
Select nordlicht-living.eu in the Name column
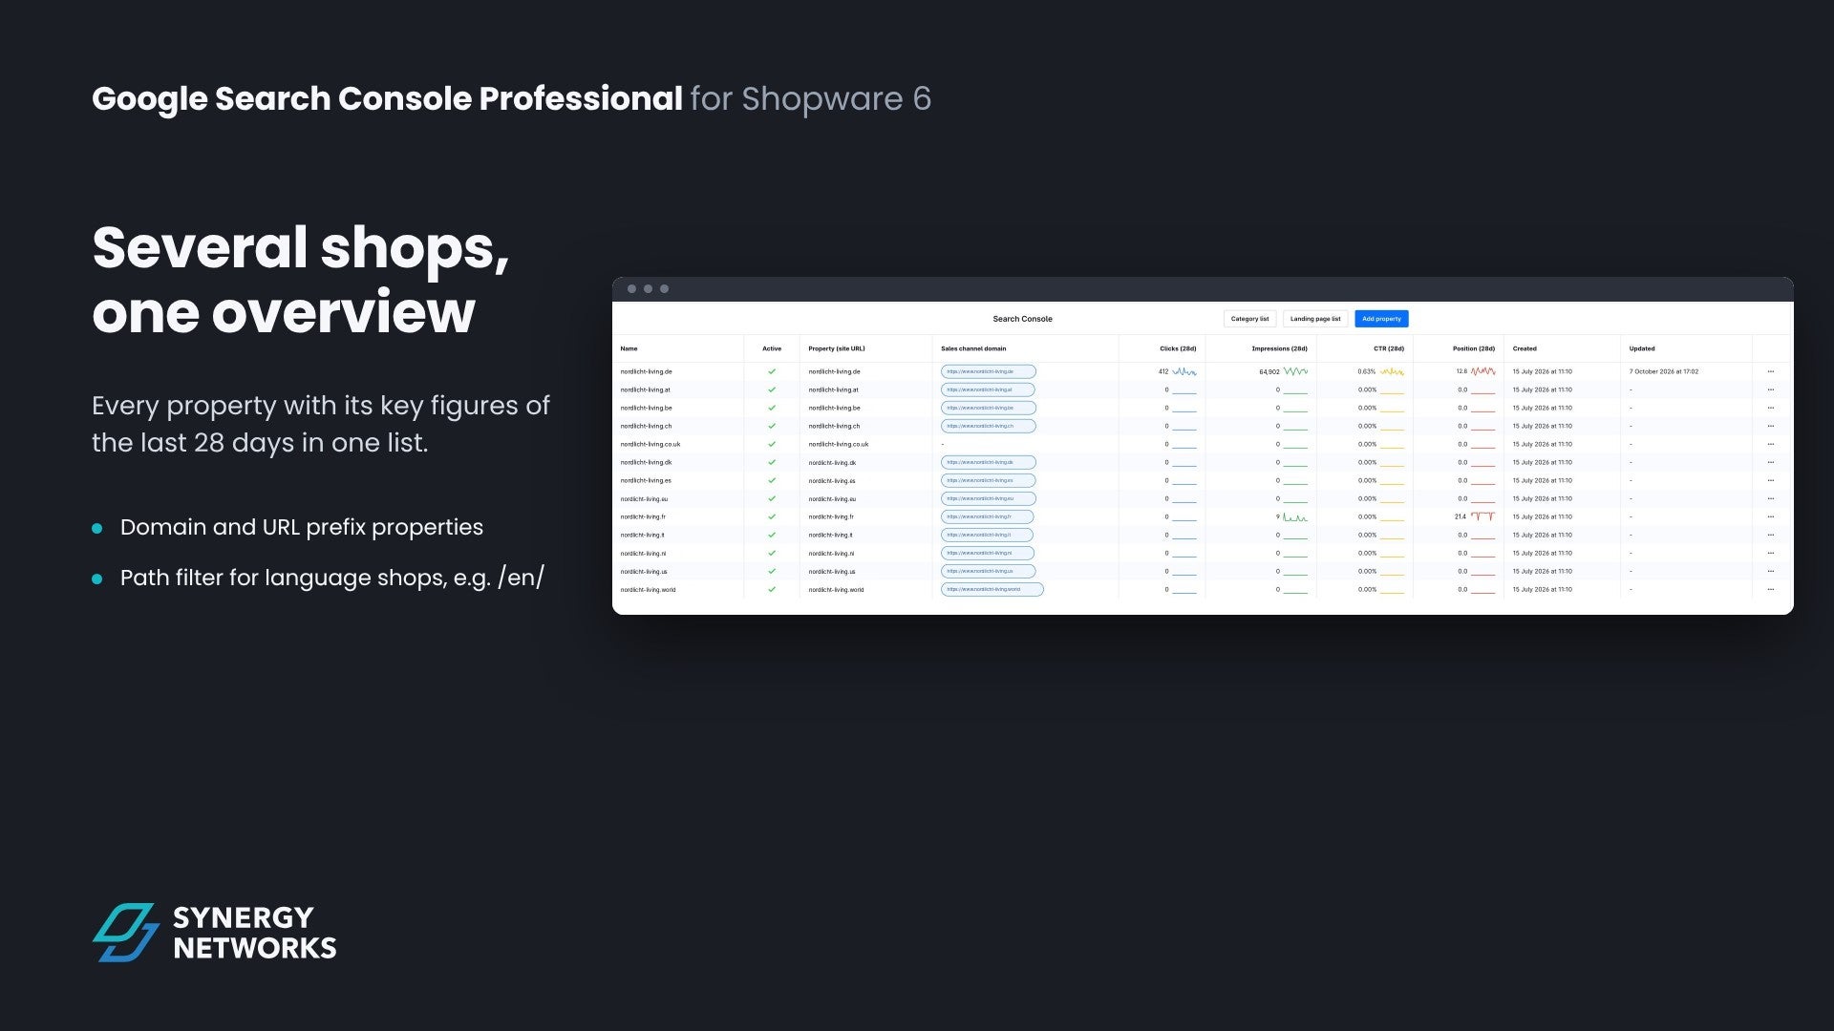tap(644, 498)
